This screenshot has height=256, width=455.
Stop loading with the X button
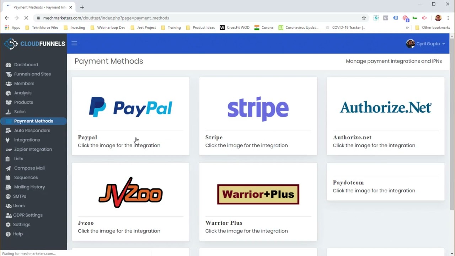[26, 18]
